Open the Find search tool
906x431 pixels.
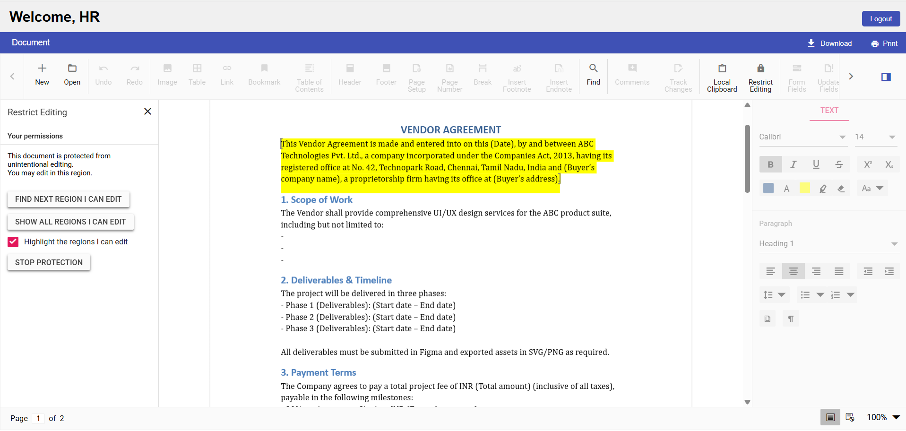point(593,74)
